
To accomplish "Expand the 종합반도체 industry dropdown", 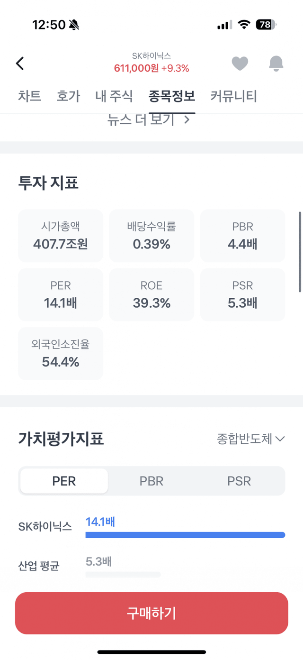I will coord(251,439).
